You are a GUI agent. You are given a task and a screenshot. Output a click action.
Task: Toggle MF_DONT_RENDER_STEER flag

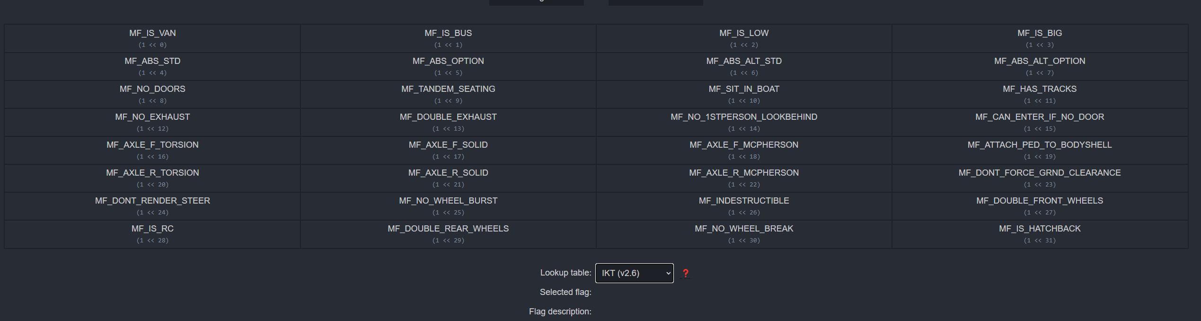(152, 206)
